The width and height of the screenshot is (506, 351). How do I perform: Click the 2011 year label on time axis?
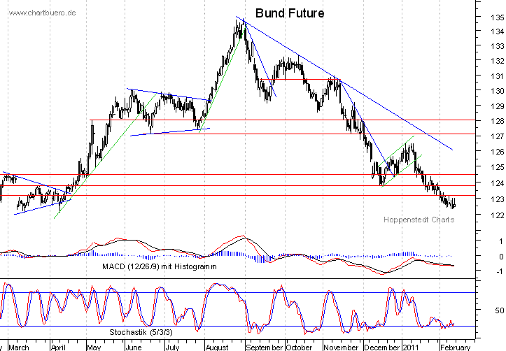(411, 348)
